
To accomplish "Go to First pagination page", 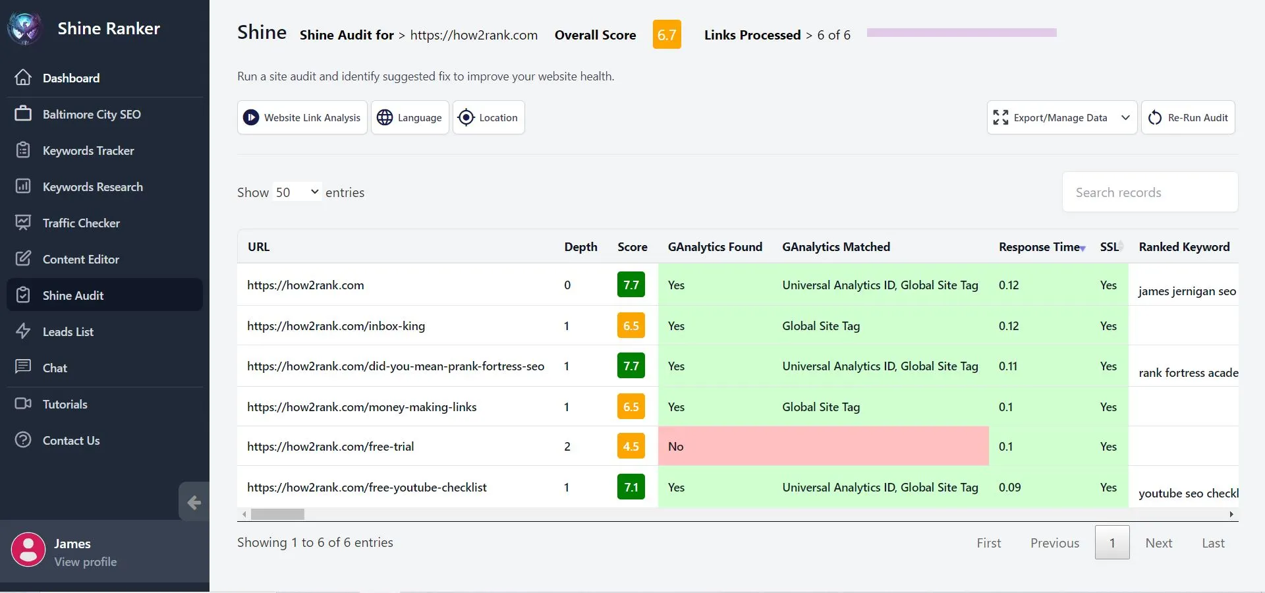I will pyautogui.click(x=988, y=543).
